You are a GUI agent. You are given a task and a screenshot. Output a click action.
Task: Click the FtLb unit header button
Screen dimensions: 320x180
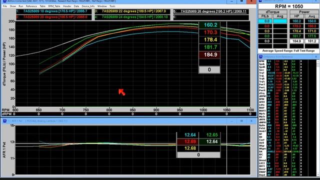[x=265, y=16]
